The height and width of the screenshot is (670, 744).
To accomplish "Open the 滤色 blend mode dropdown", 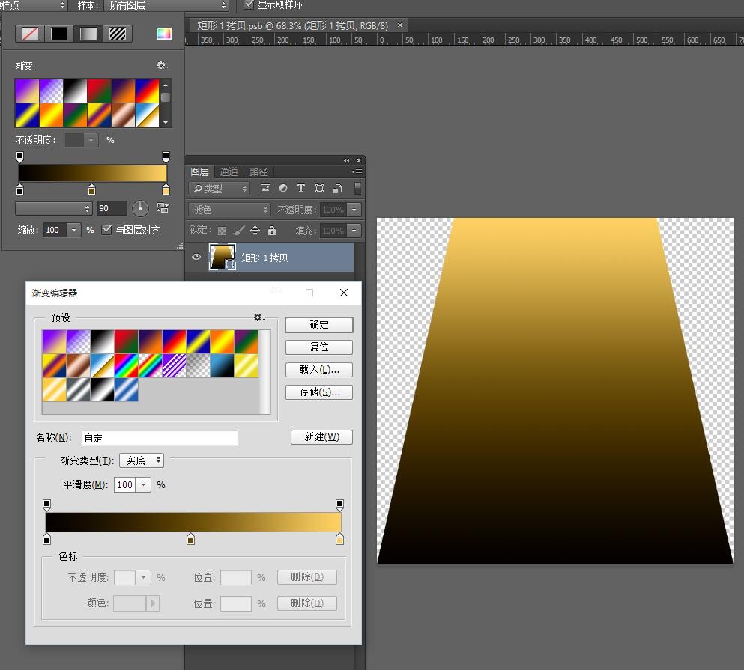I will click(229, 210).
